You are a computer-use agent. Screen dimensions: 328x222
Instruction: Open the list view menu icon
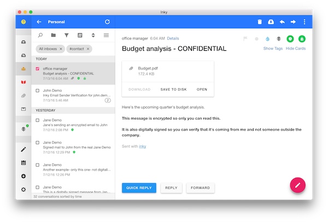pos(106,35)
